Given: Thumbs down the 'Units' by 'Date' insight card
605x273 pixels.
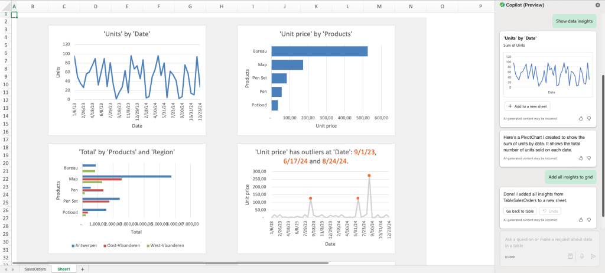Looking at the screenshot, I should tap(589, 118).
